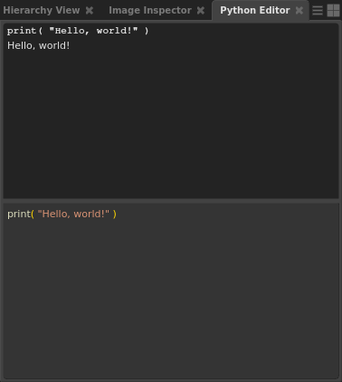Screen dimensions: 342x382
Task: Place cursor on the word print in input editor
Action: coord(19,215)
